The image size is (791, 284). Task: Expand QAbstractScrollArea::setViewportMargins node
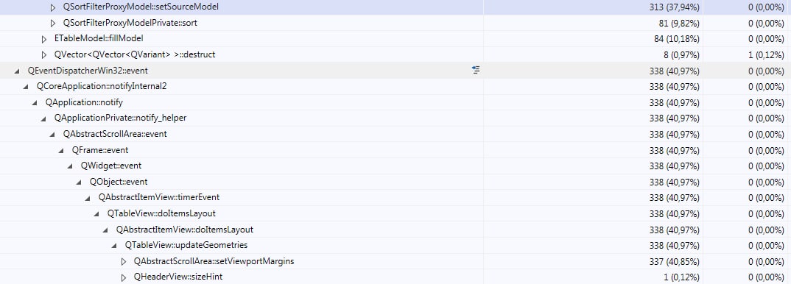(124, 261)
